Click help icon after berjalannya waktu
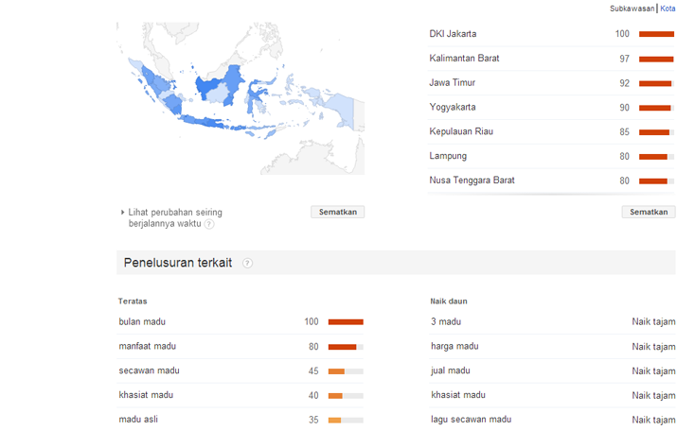This screenshot has height=430, width=677. pos(209,224)
